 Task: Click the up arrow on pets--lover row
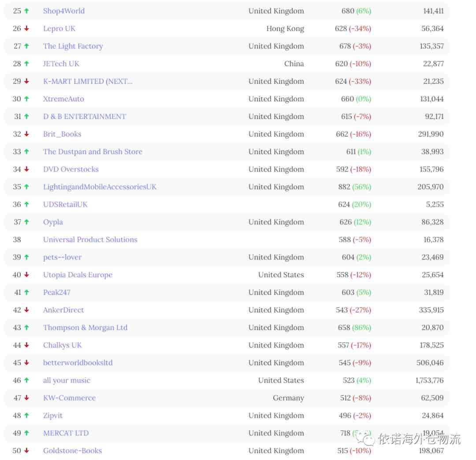tap(27, 257)
